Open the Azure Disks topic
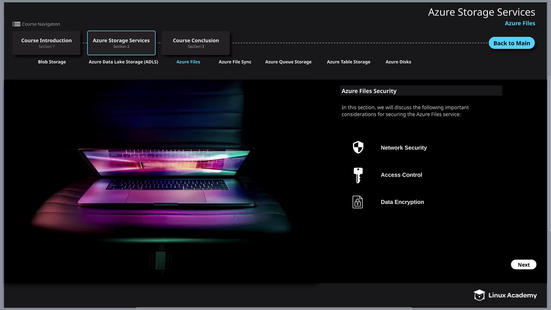The height and width of the screenshot is (310, 551). (x=398, y=62)
